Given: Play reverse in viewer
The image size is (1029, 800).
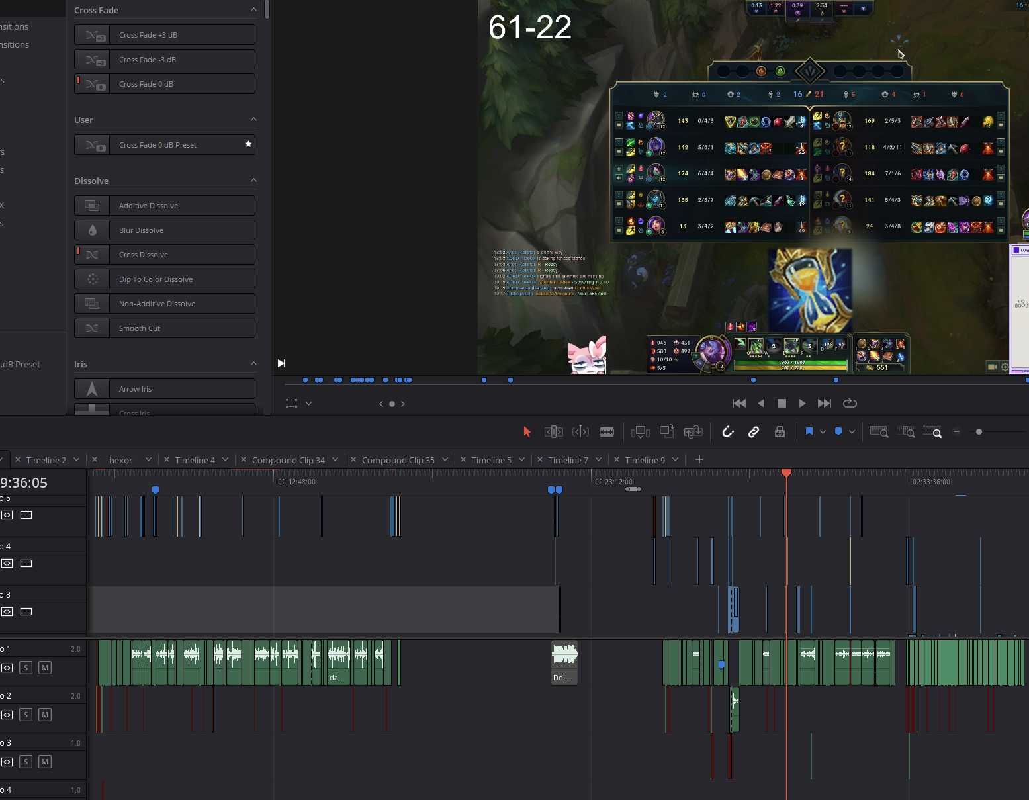Looking at the screenshot, I should [x=761, y=403].
